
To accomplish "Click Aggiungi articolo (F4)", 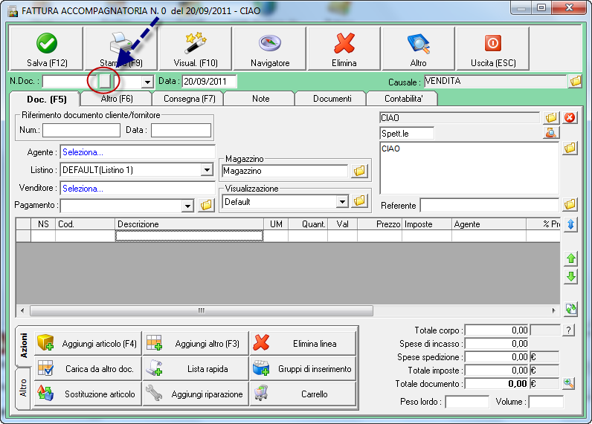I will tap(88, 343).
